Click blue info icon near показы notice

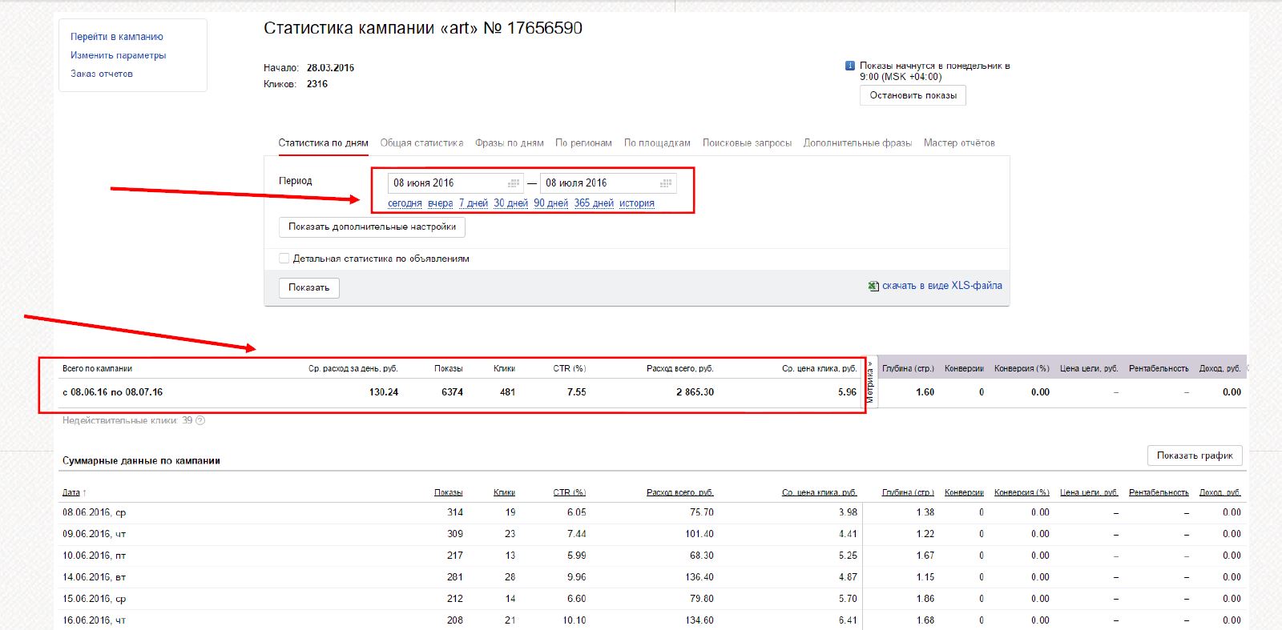tap(850, 66)
